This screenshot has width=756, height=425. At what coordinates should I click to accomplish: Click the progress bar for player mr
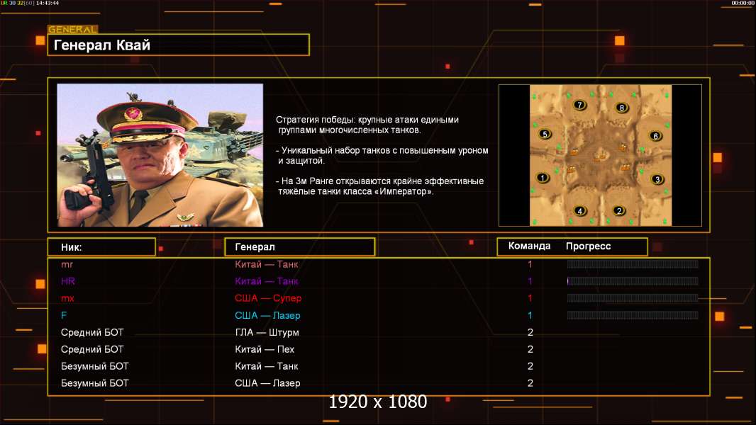click(x=633, y=264)
